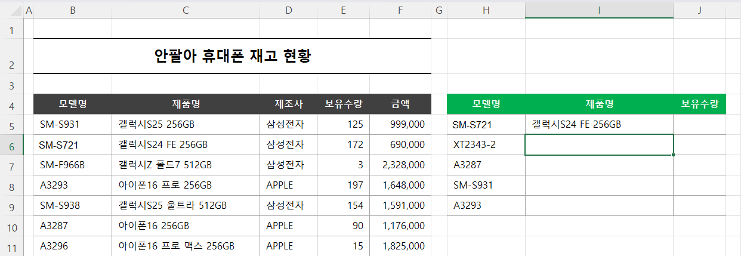Select the A3296 cell
This screenshot has width=741, height=256.
click(x=73, y=246)
